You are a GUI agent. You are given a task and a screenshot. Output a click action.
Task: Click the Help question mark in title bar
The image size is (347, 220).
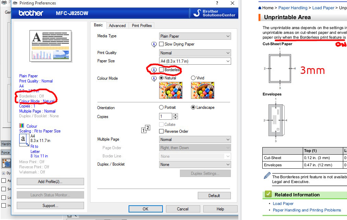[217, 3]
